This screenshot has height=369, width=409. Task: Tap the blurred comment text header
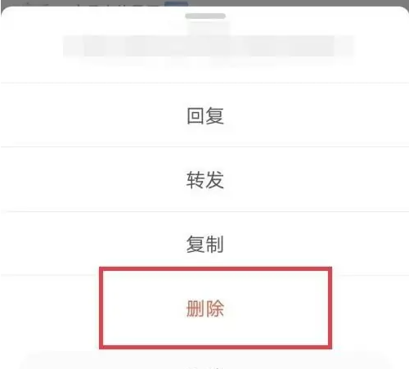209,47
